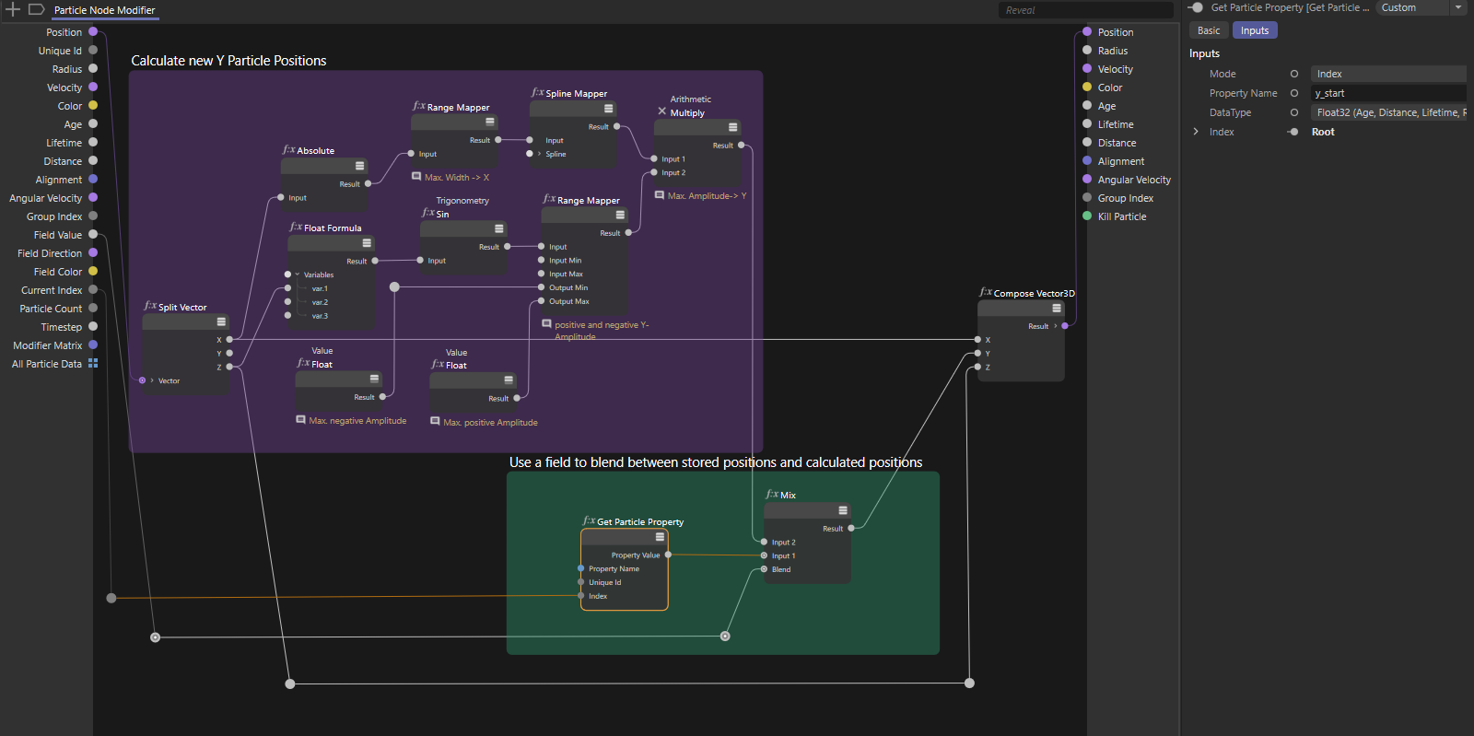Toggle the Property Name port circle
Screen dimensions: 1474x736
[1293, 93]
